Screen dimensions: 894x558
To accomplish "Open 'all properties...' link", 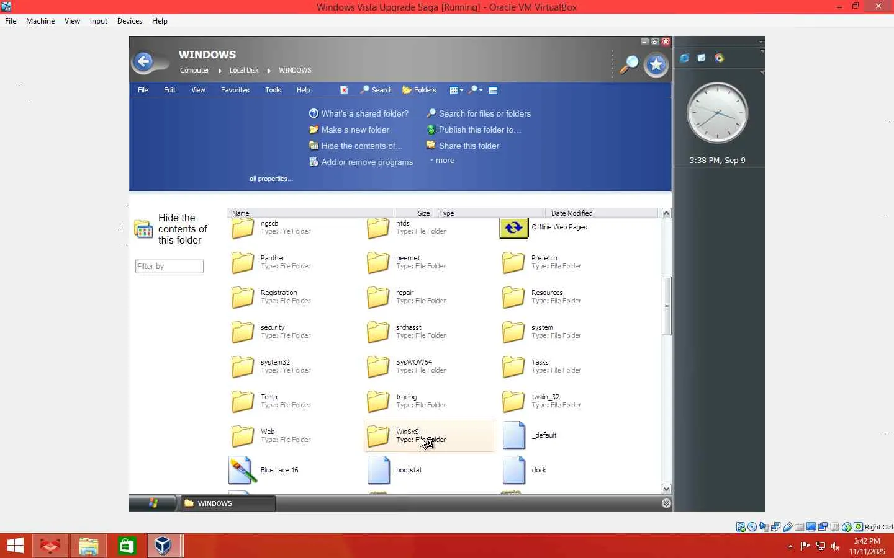I will coord(271,179).
